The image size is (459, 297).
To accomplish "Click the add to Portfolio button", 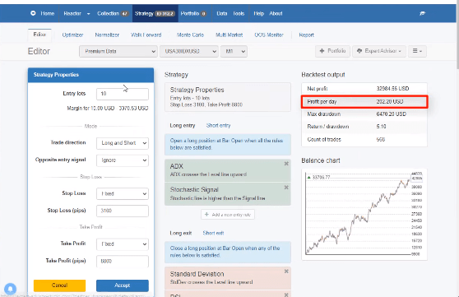I will tap(332, 51).
